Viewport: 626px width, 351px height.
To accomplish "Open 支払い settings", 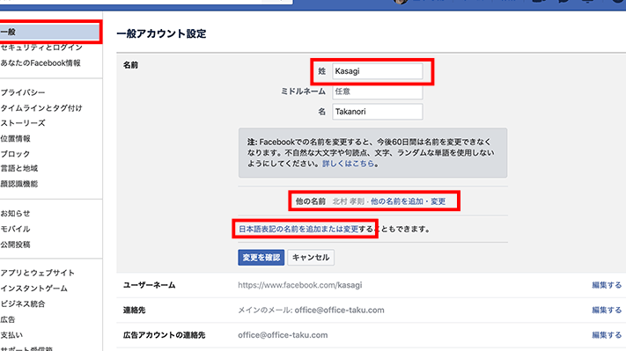I will [11, 335].
